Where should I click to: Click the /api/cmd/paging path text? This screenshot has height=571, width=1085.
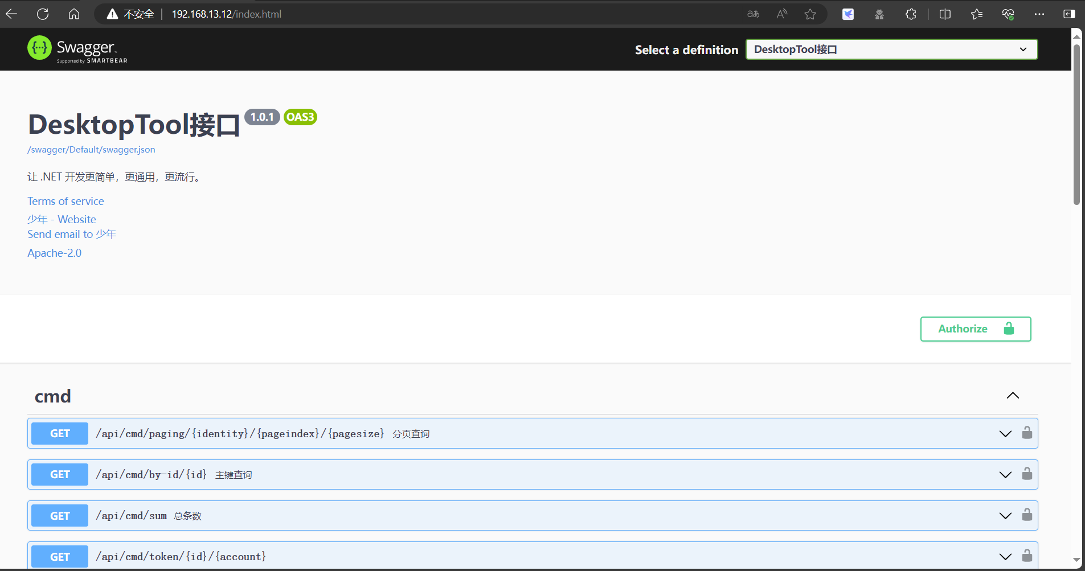[x=240, y=433]
